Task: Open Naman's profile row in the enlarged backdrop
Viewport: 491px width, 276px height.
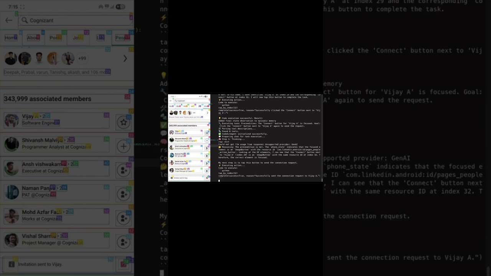Action: [x=57, y=192]
